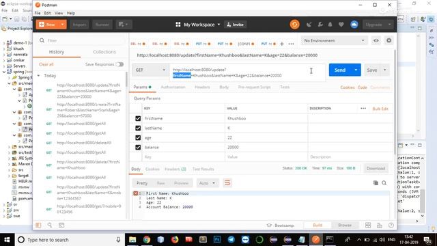
Task: Switch to the Authorization tab
Action: [x=173, y=87]
